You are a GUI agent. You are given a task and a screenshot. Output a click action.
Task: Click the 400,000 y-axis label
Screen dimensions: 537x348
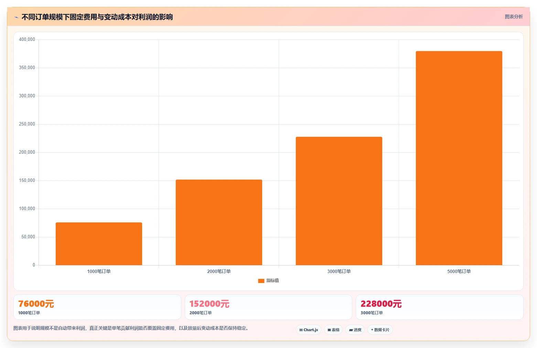point(27,40)
